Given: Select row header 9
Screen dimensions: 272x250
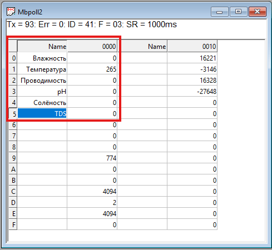Looking at the screenshot, I should (x=13, y=158).
